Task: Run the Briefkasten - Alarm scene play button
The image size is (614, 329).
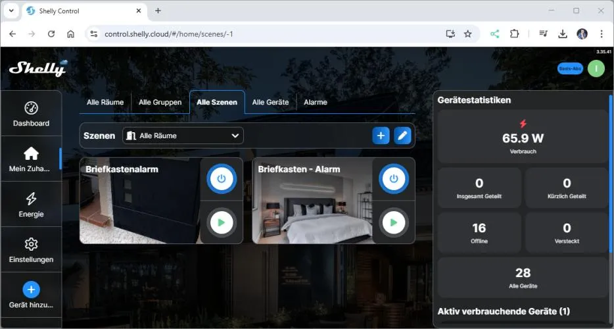Action: (393, 223)
